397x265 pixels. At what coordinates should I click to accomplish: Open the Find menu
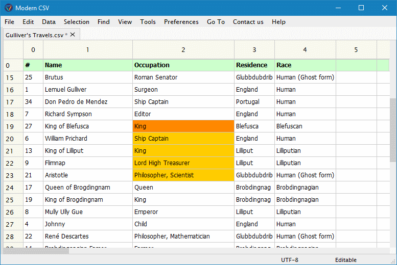pos(104,22)
